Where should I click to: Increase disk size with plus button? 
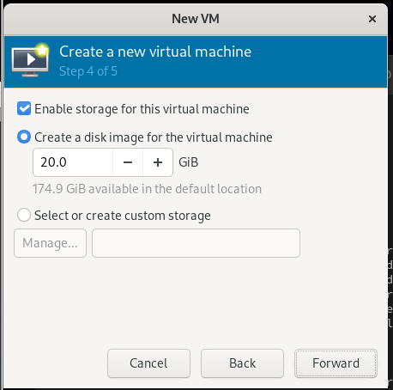click(158, 162)
